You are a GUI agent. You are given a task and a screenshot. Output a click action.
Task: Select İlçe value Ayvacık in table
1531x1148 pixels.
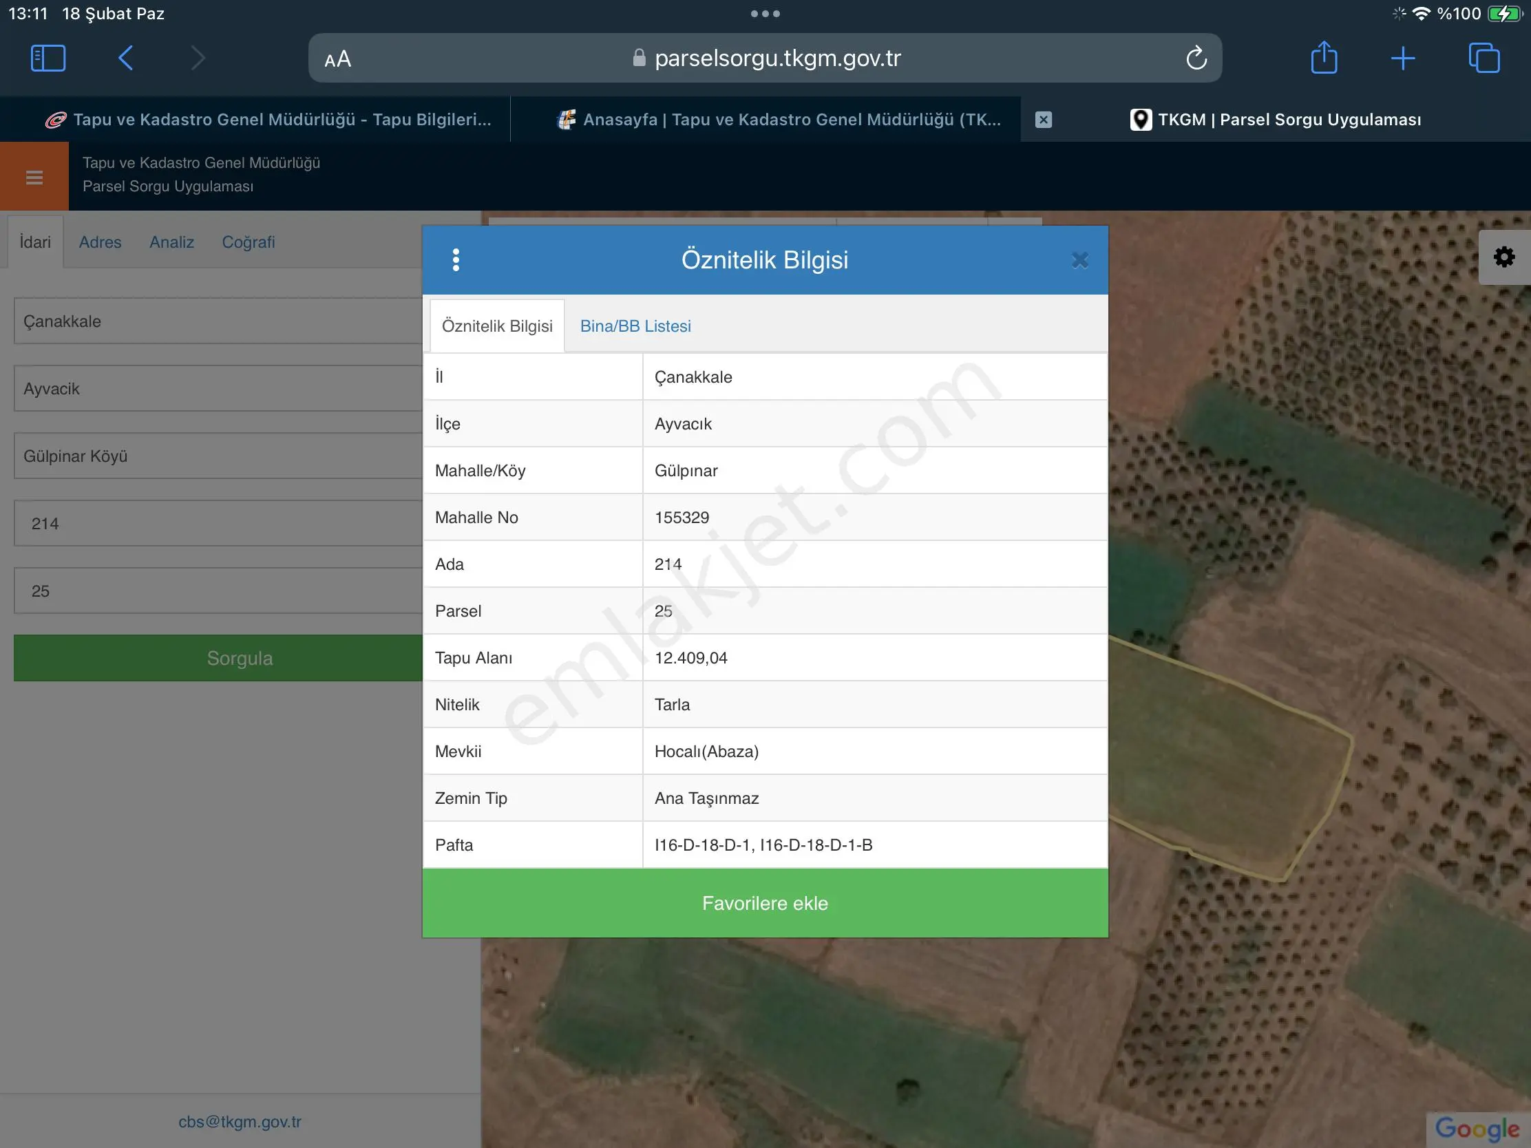pos(683,424)
